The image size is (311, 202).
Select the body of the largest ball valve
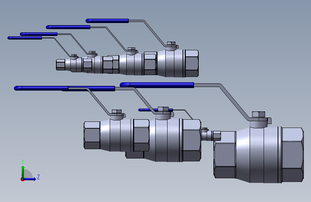coord(259,155)
